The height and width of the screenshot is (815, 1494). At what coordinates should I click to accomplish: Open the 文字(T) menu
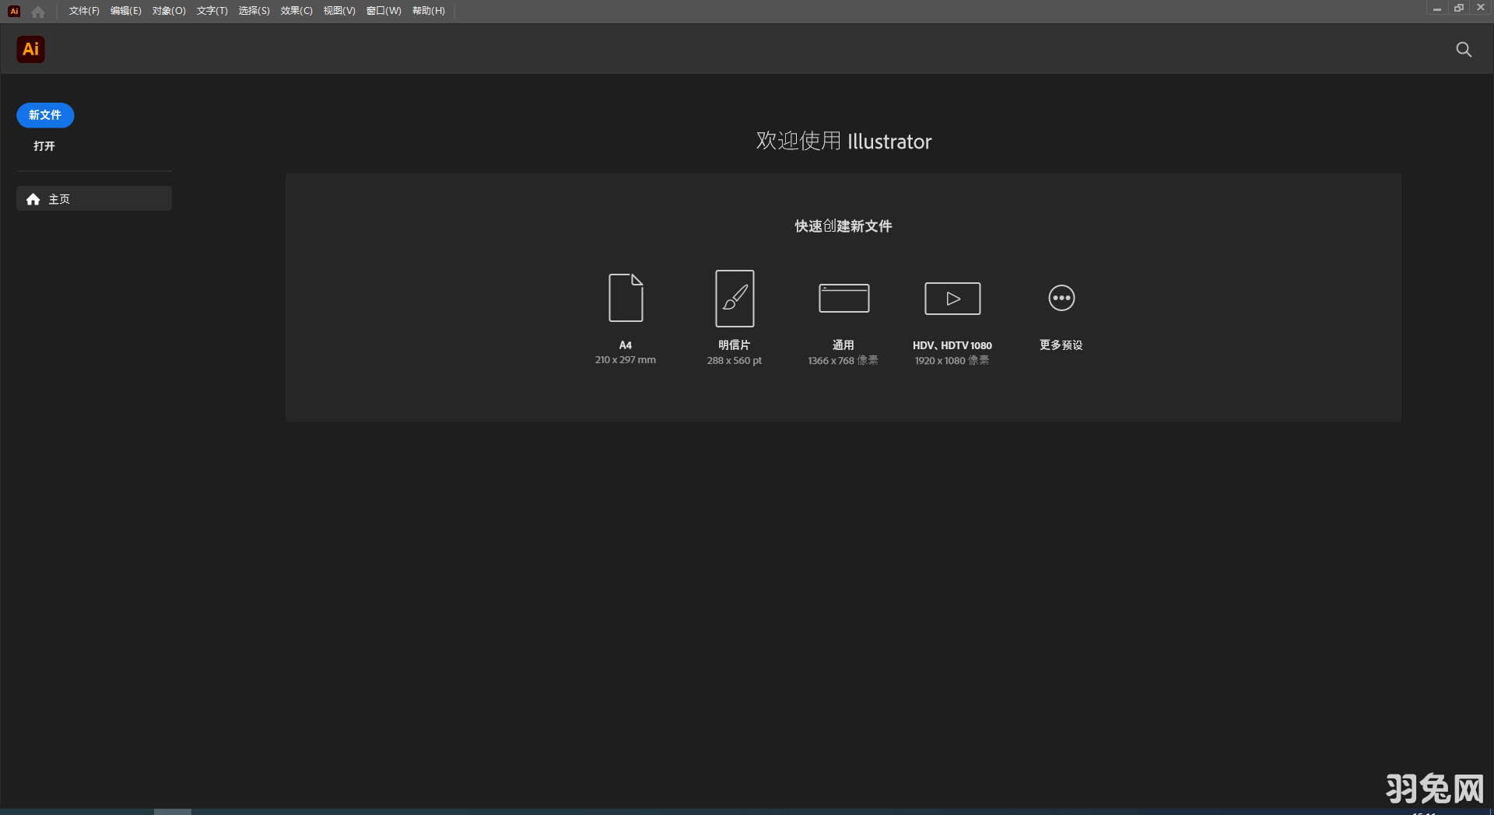click(x=212, y=11)
